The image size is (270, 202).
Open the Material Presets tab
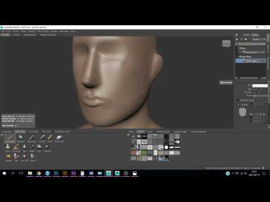click(163, 132)
